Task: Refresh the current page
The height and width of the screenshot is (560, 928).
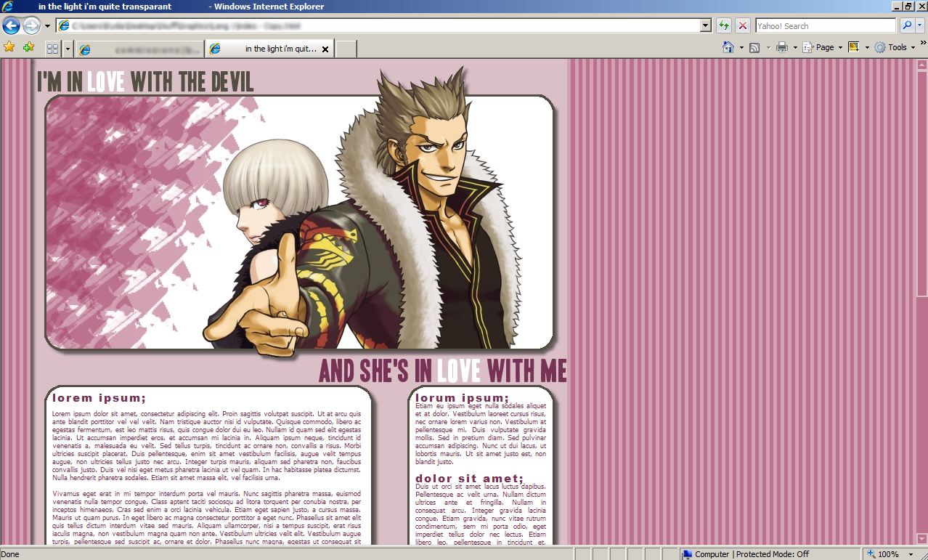Action: tap(724, 25)
